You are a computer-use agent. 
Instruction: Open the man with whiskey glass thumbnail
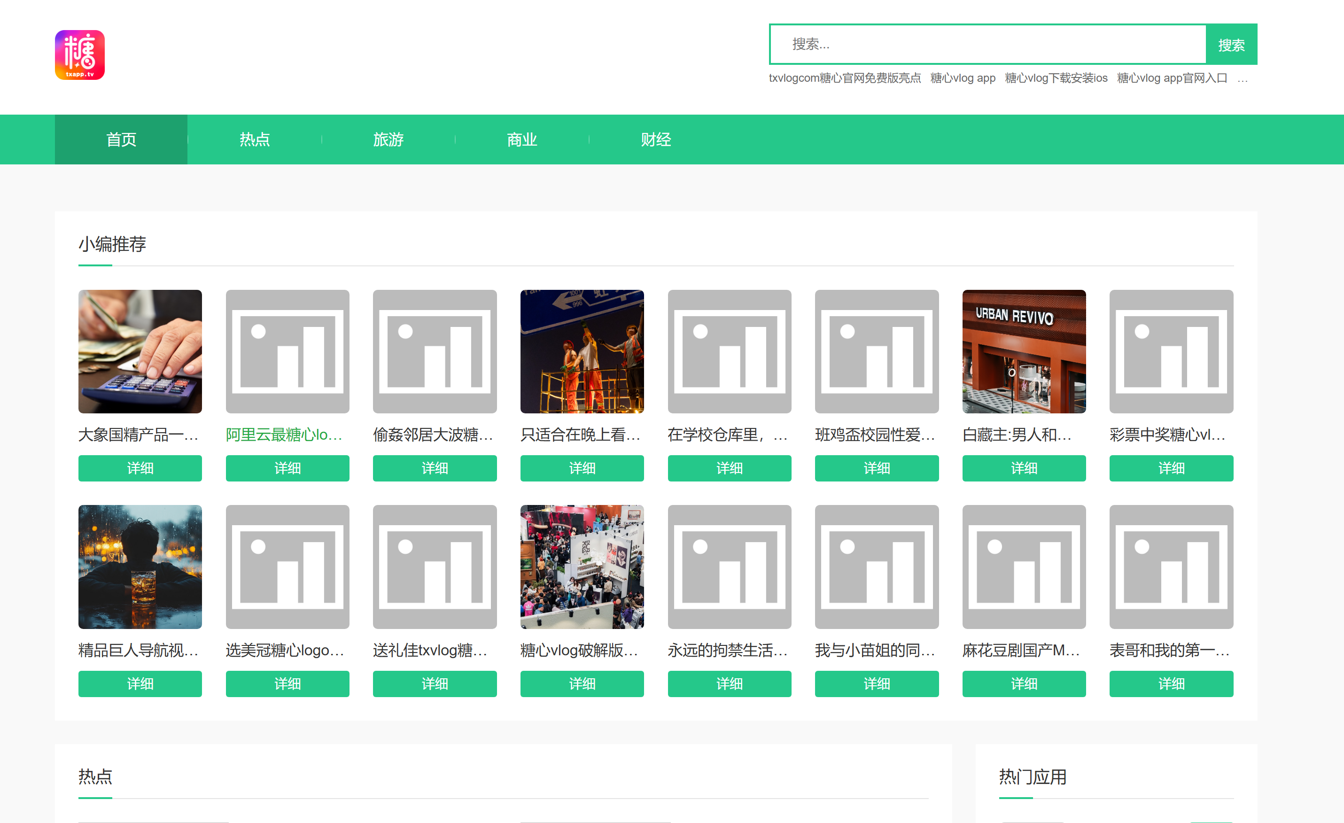[x=140, y=567]
